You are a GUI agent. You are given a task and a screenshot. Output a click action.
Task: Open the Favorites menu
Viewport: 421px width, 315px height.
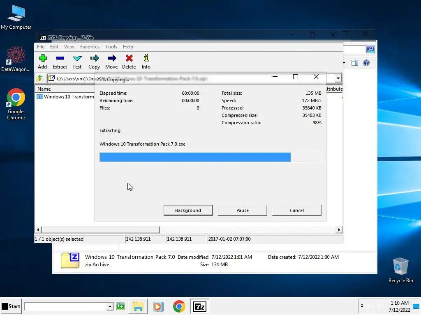[x=90, y=47]
